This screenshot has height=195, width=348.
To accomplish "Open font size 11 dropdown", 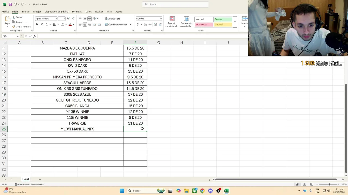I will click(64, 18).
